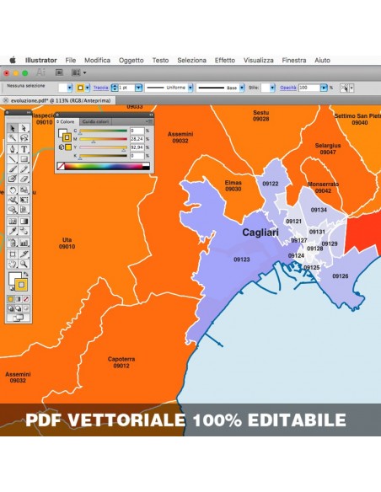The image size is (381, 492).
Task: Select the Eraser tool
Action: tap(24, 179)
